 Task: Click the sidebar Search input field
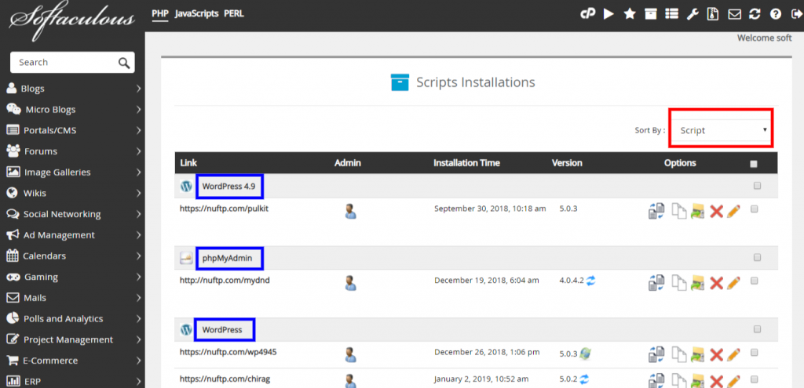click(64, 63)
